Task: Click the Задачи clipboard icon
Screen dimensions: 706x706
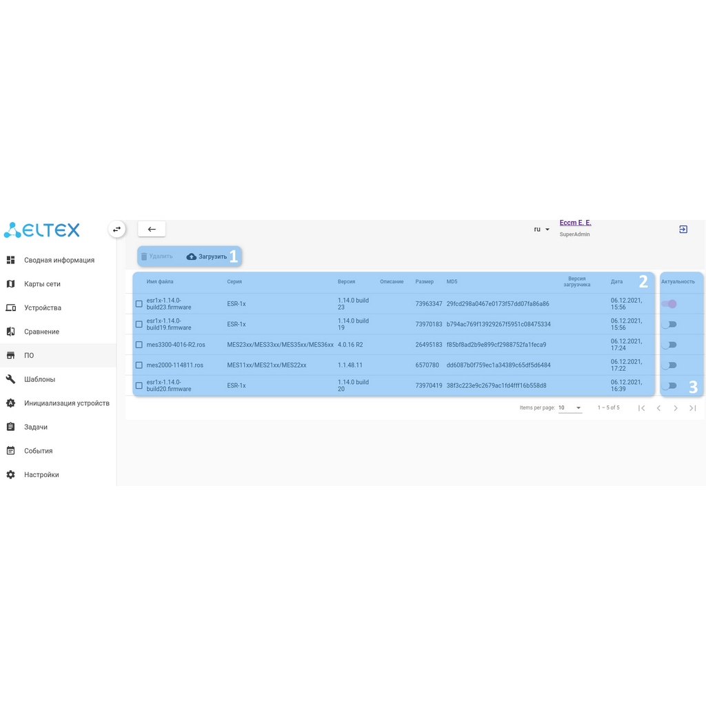Action: click(11, 427)
